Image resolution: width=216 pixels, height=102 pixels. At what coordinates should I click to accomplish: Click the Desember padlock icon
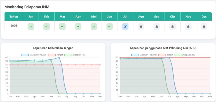(x=204, y=27)
